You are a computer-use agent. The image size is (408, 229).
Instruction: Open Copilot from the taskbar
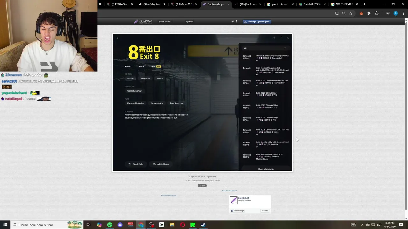pos(99,225)
